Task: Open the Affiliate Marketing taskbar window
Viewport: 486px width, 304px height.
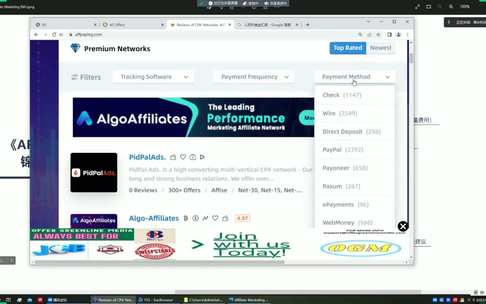Action: pyautogui.click(x=249, y=300)
